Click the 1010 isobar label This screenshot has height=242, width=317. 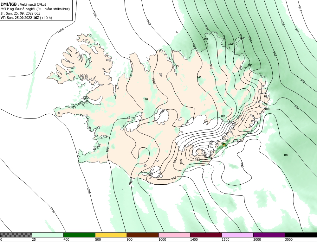pos(52,210)
